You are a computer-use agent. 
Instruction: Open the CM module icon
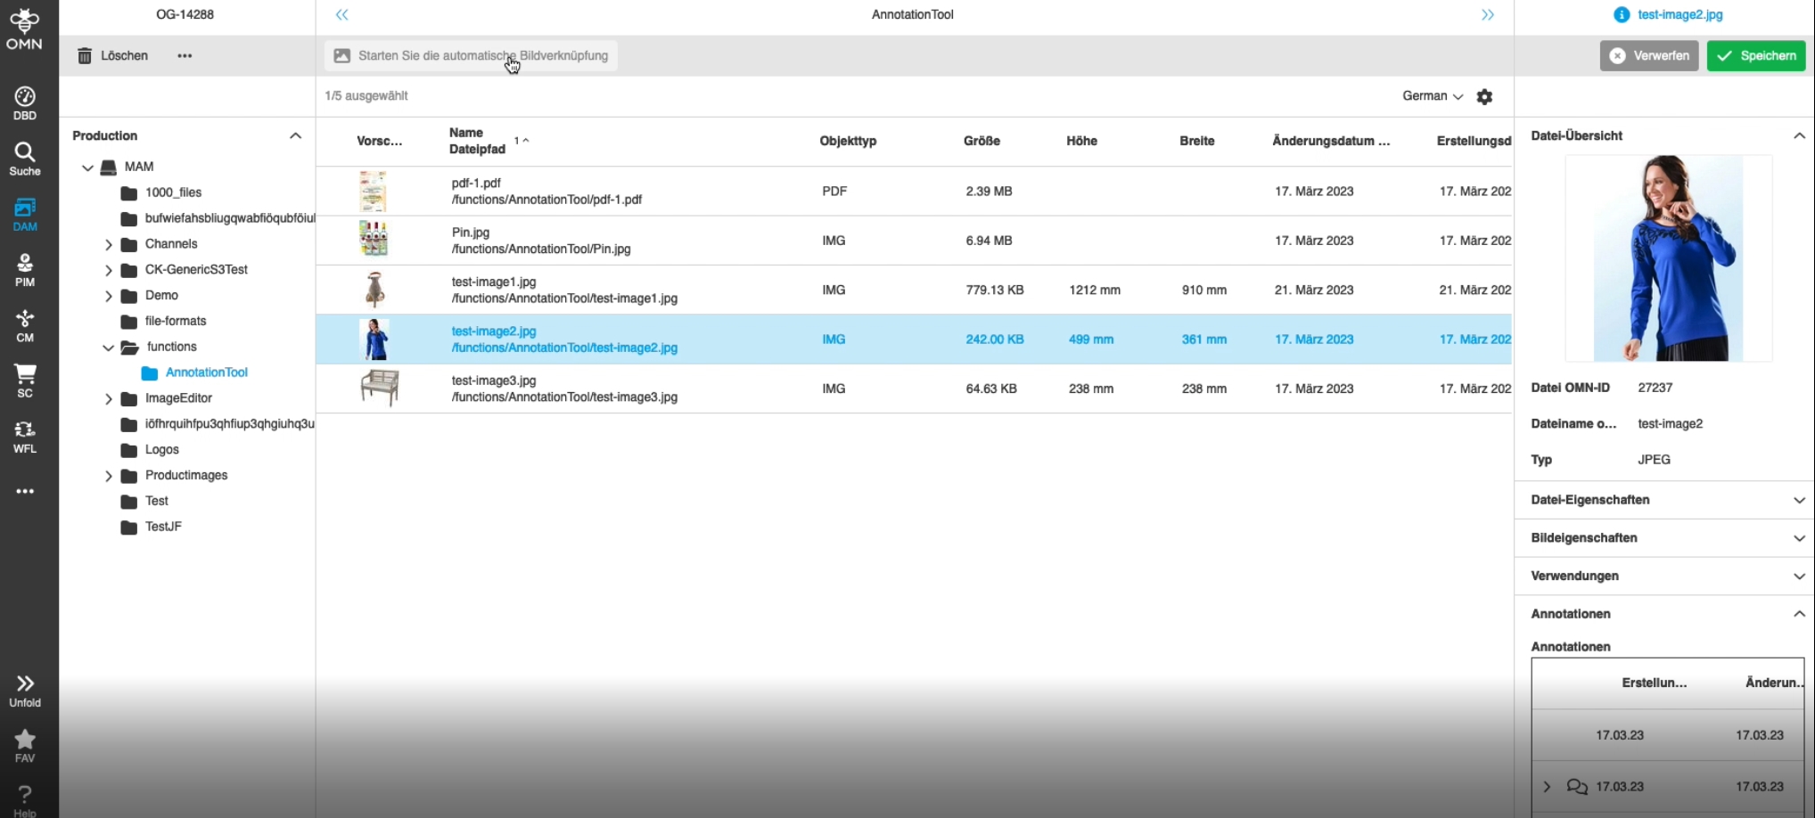coord(25,324)
